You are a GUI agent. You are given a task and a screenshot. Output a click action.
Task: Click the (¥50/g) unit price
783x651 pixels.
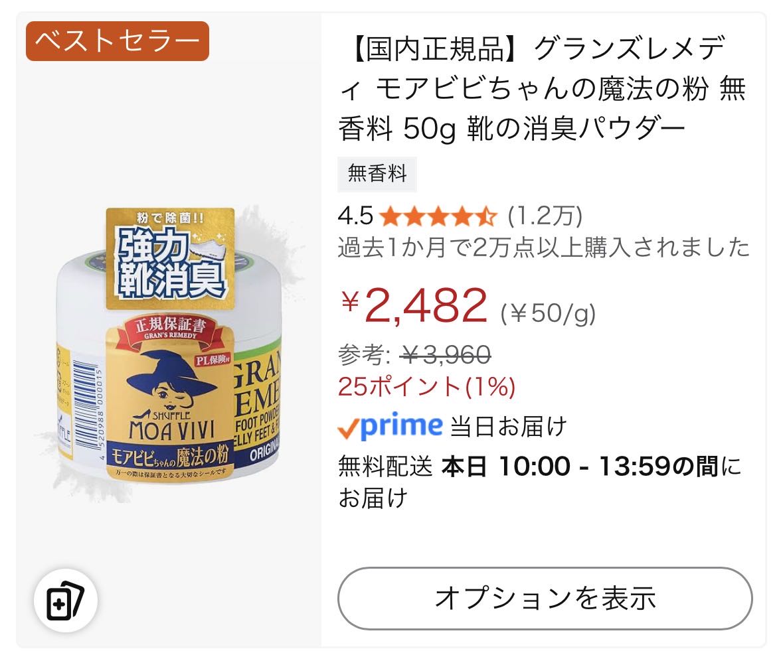[548, 311]
